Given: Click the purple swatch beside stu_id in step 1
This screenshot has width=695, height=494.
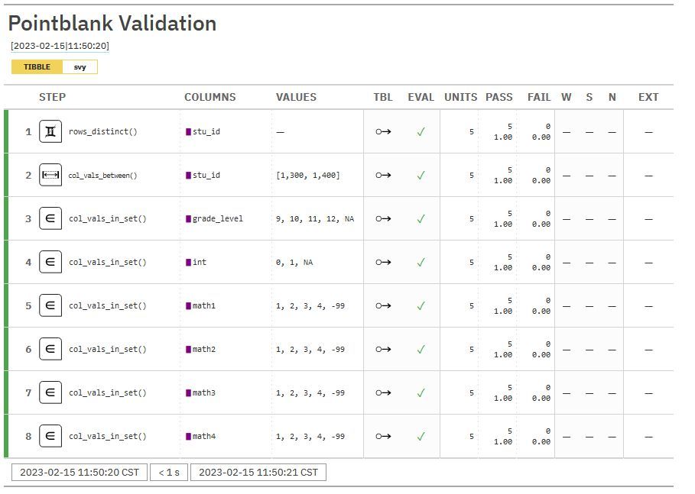Looking at the screenshot, I should [x=188, y=131].
